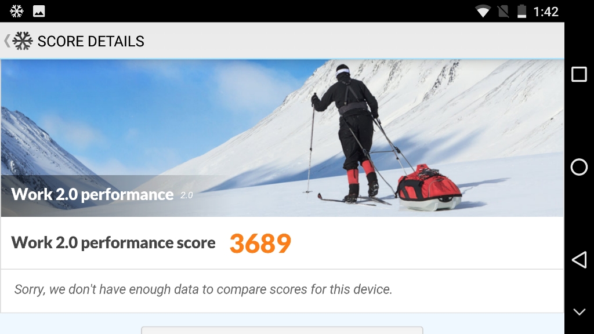Tap the skier hero image banner
This screenshot has width=594, height=334.
coord(282,138)
